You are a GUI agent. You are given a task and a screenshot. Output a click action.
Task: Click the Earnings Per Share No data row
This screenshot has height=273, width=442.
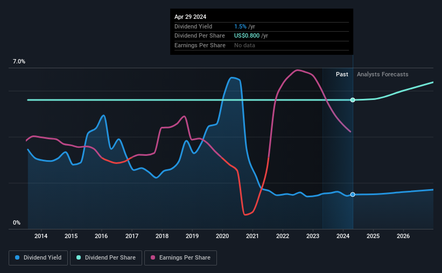coord(262,45)
